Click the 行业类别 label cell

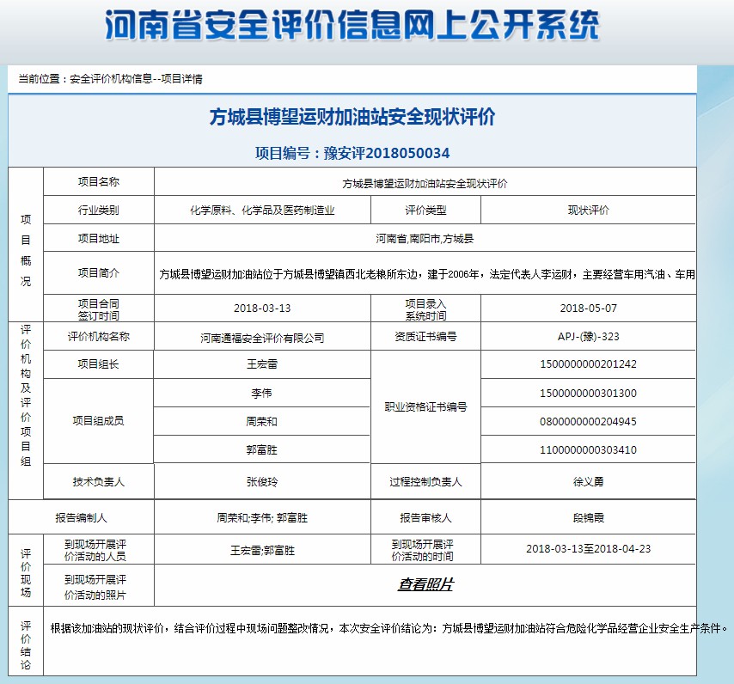click(x=98, y=210)
